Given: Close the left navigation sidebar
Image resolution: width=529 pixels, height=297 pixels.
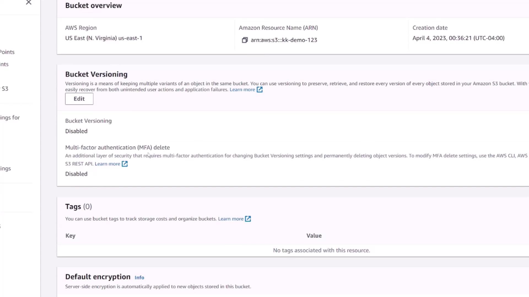Looking at the screenshot, I should coord(29,2).
